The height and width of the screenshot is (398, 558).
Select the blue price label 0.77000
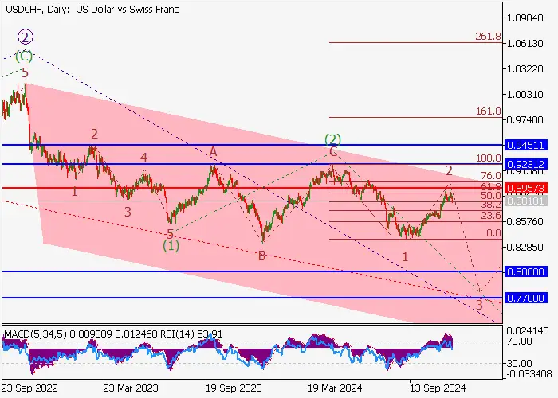(525, 298)
